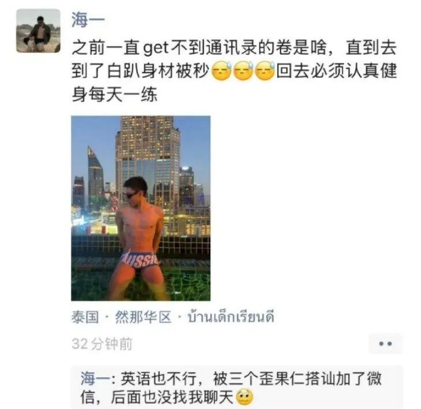
Task: Tap the 海一 username above the post
Action: (x=88, y=20)
